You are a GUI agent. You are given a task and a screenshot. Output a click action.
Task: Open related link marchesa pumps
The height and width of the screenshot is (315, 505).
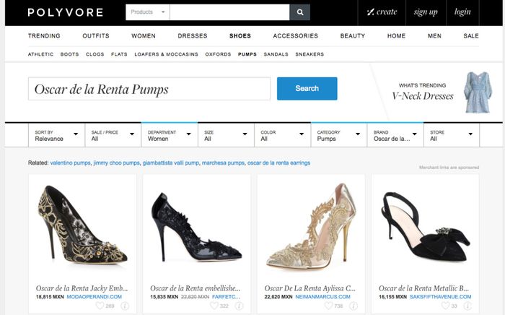point(223,163)
